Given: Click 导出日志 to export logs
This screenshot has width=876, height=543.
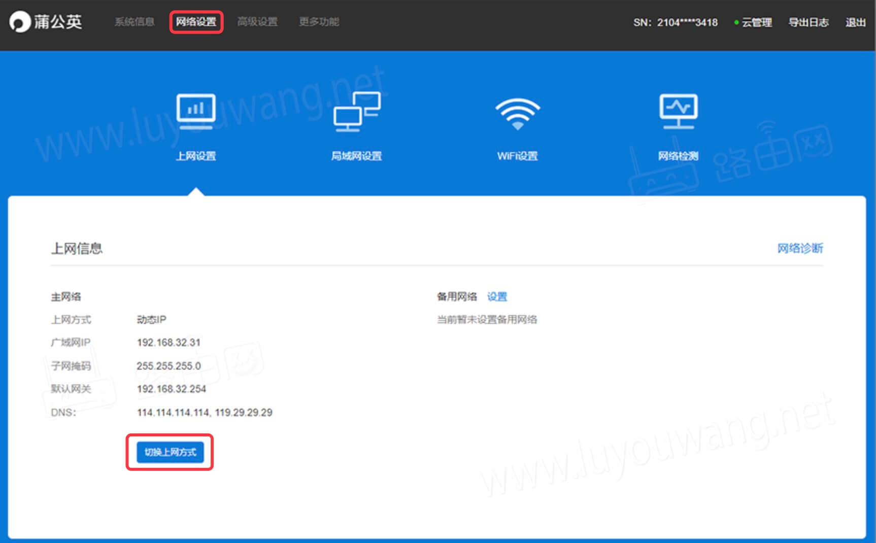Looking at the screenshot, I should coord(809,22).
